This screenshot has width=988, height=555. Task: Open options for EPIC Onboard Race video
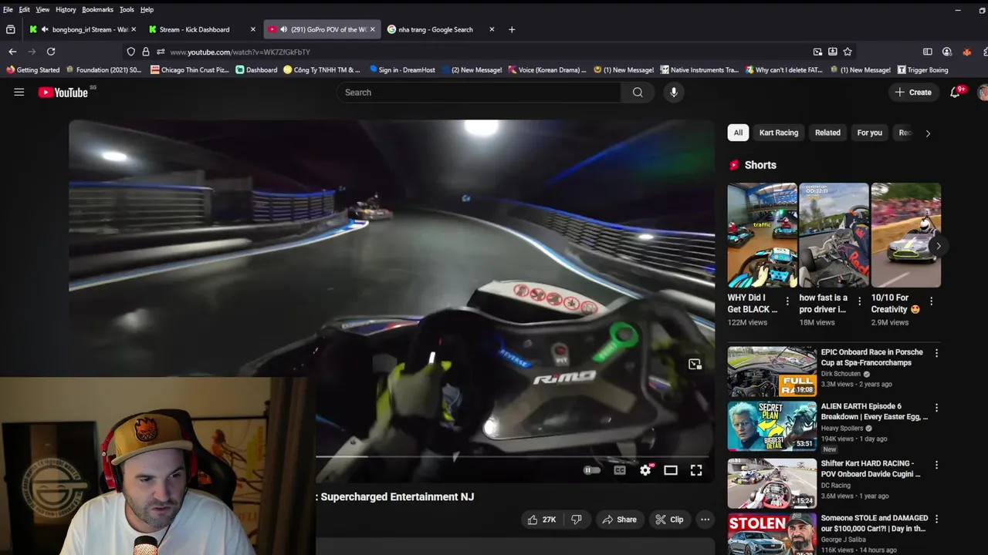pos(936,353)
